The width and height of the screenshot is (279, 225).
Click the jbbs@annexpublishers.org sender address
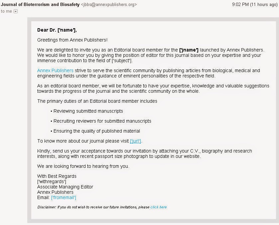(x=109, y=5)
